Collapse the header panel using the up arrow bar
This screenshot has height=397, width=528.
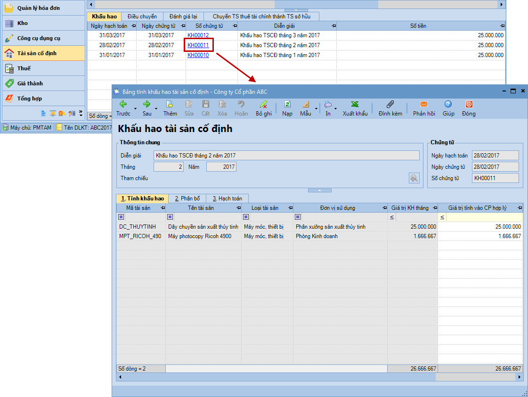[x=319, y=190]
